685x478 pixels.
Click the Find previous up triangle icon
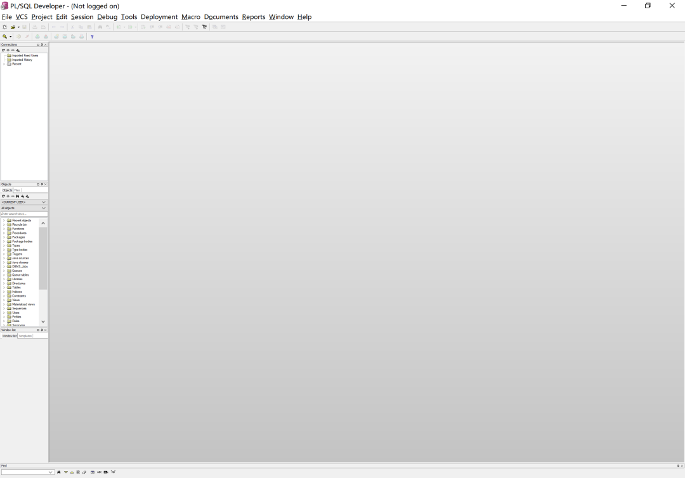coord(72,472)
